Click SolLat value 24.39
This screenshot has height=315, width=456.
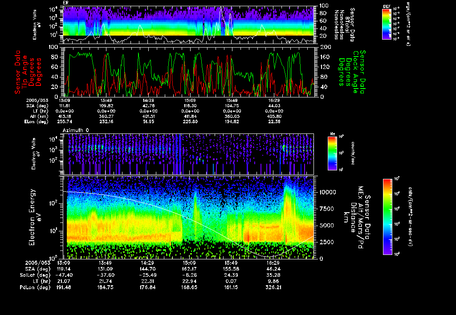click(x=231, y=275)
